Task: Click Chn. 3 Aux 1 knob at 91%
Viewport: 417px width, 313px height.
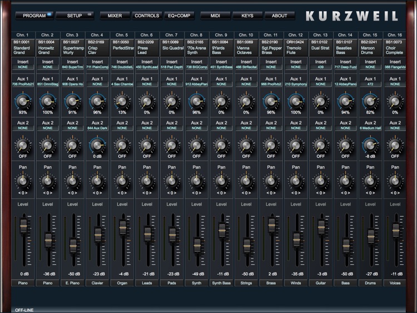Action: pos(72,101)
